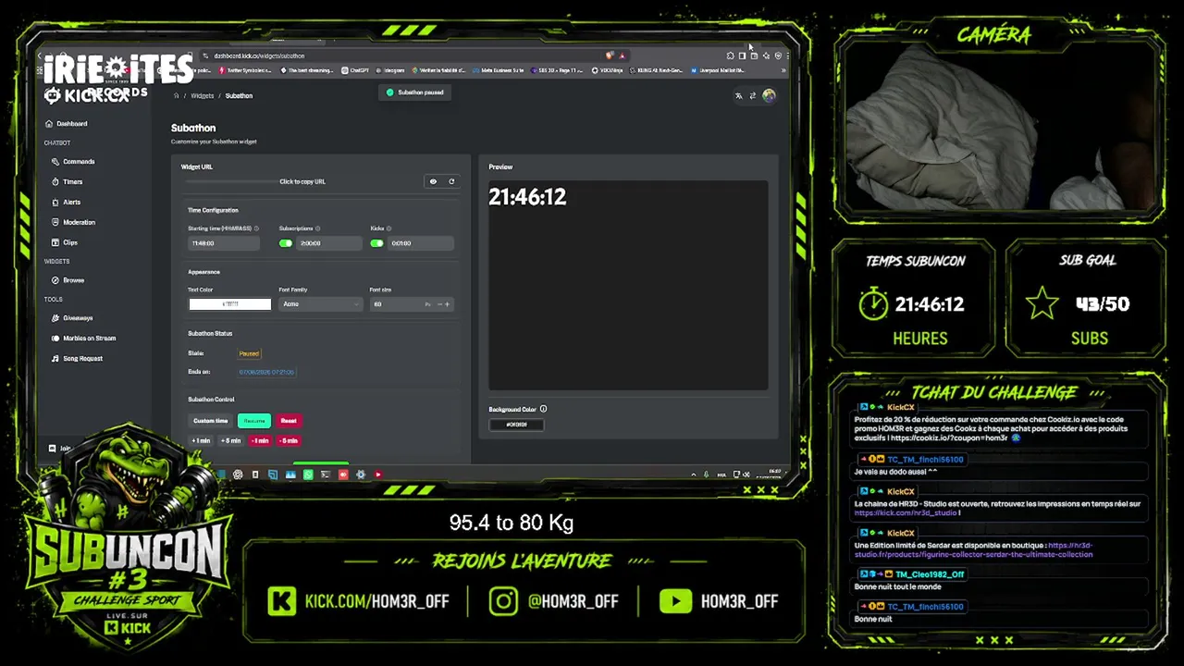Subtract one minute with -1 min

tap(260, 440)
